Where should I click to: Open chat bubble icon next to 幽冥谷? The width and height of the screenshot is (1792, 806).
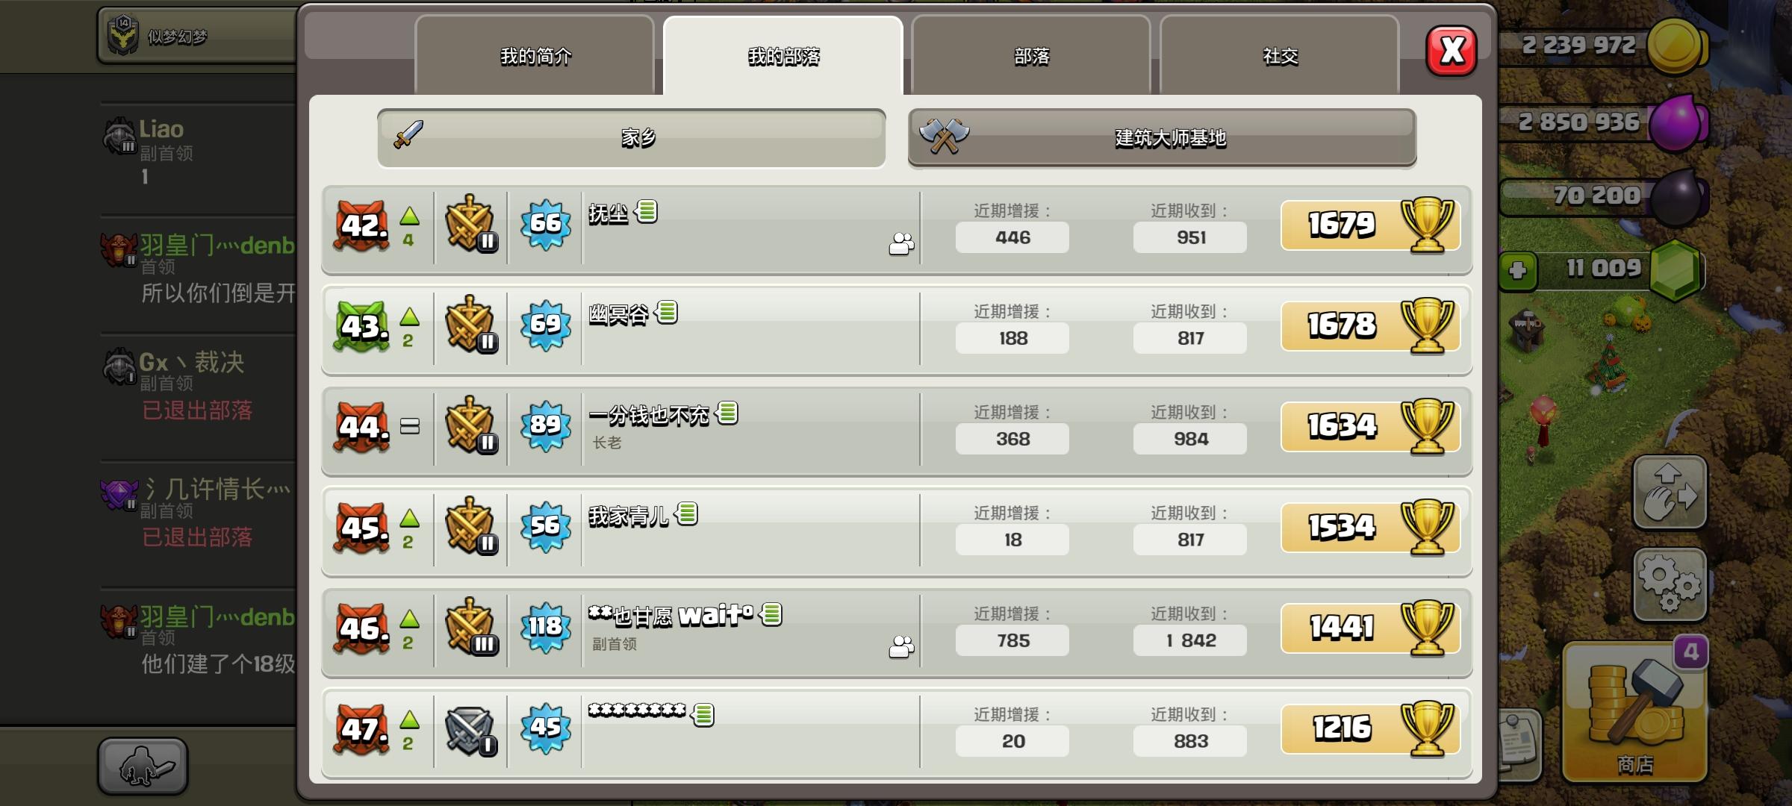[667, 313]
